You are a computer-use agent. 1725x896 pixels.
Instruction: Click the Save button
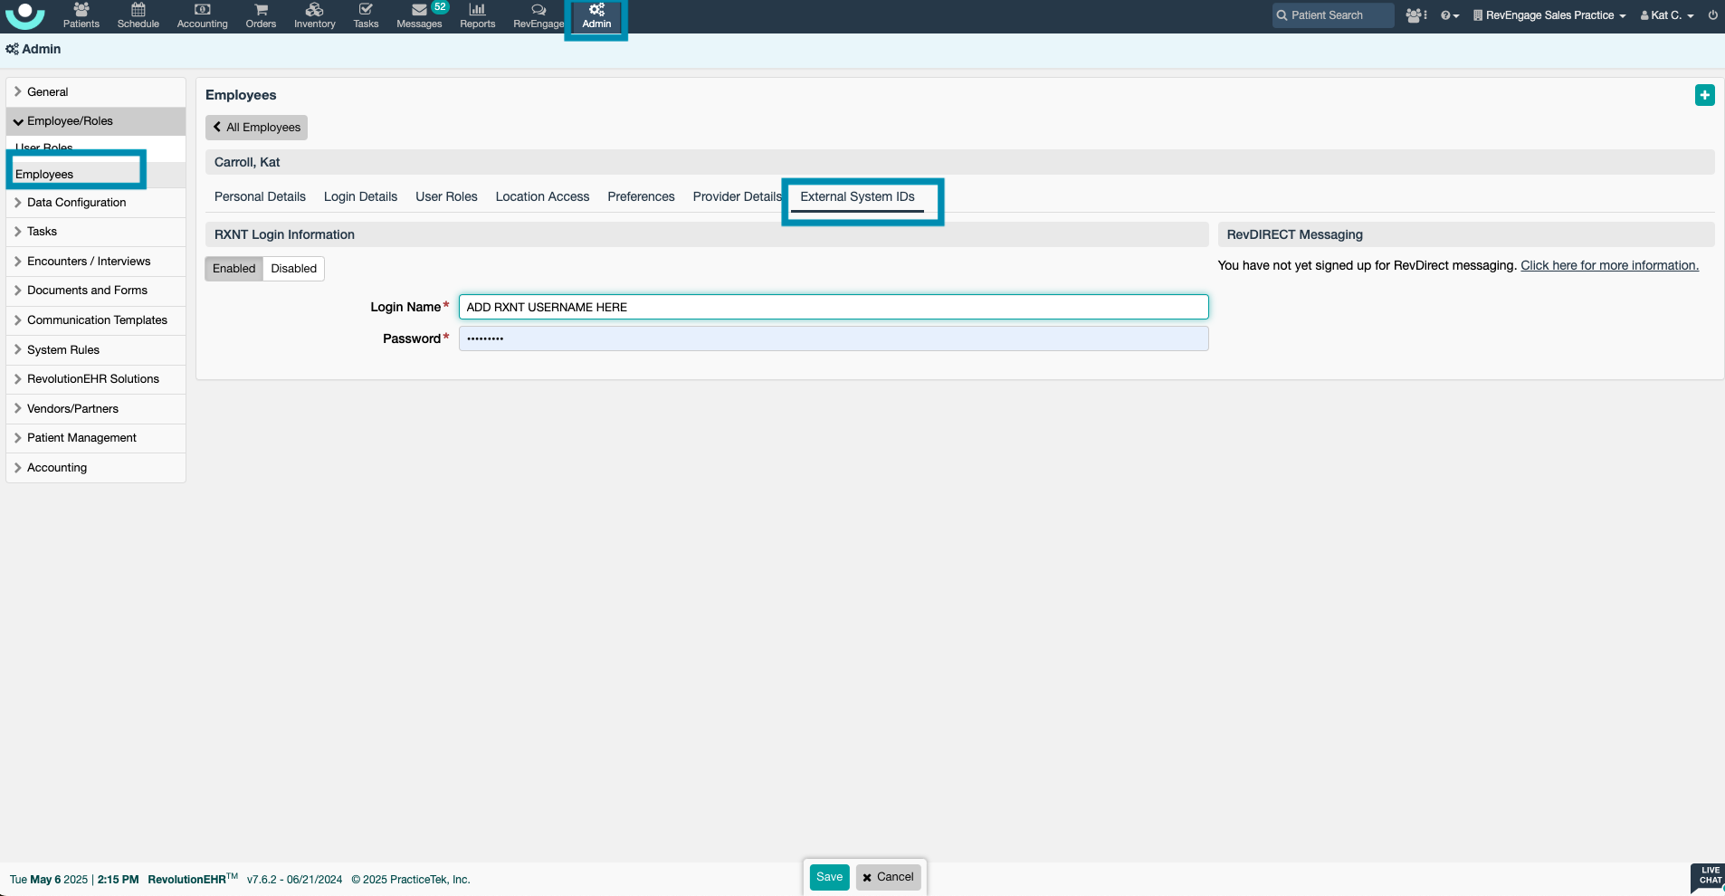click(829, 877)
